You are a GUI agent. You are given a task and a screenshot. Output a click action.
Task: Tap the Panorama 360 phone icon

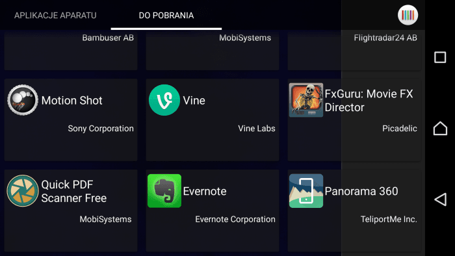(306, 191)
